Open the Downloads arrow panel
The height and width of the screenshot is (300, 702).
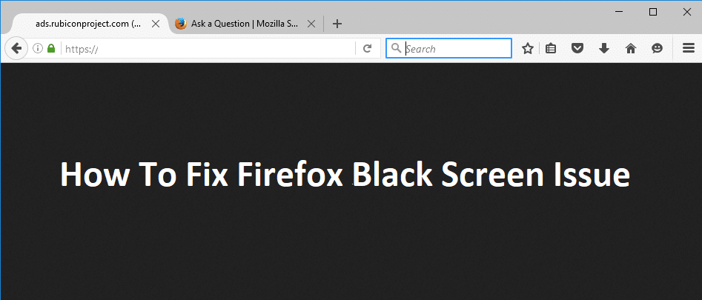[x=604, y=49]
